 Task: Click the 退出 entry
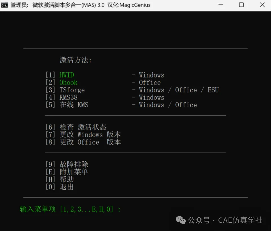67,187
